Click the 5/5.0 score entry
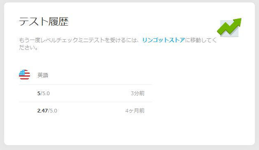Image resolution: width=259 pixels, height=150 pixels. 44,94
